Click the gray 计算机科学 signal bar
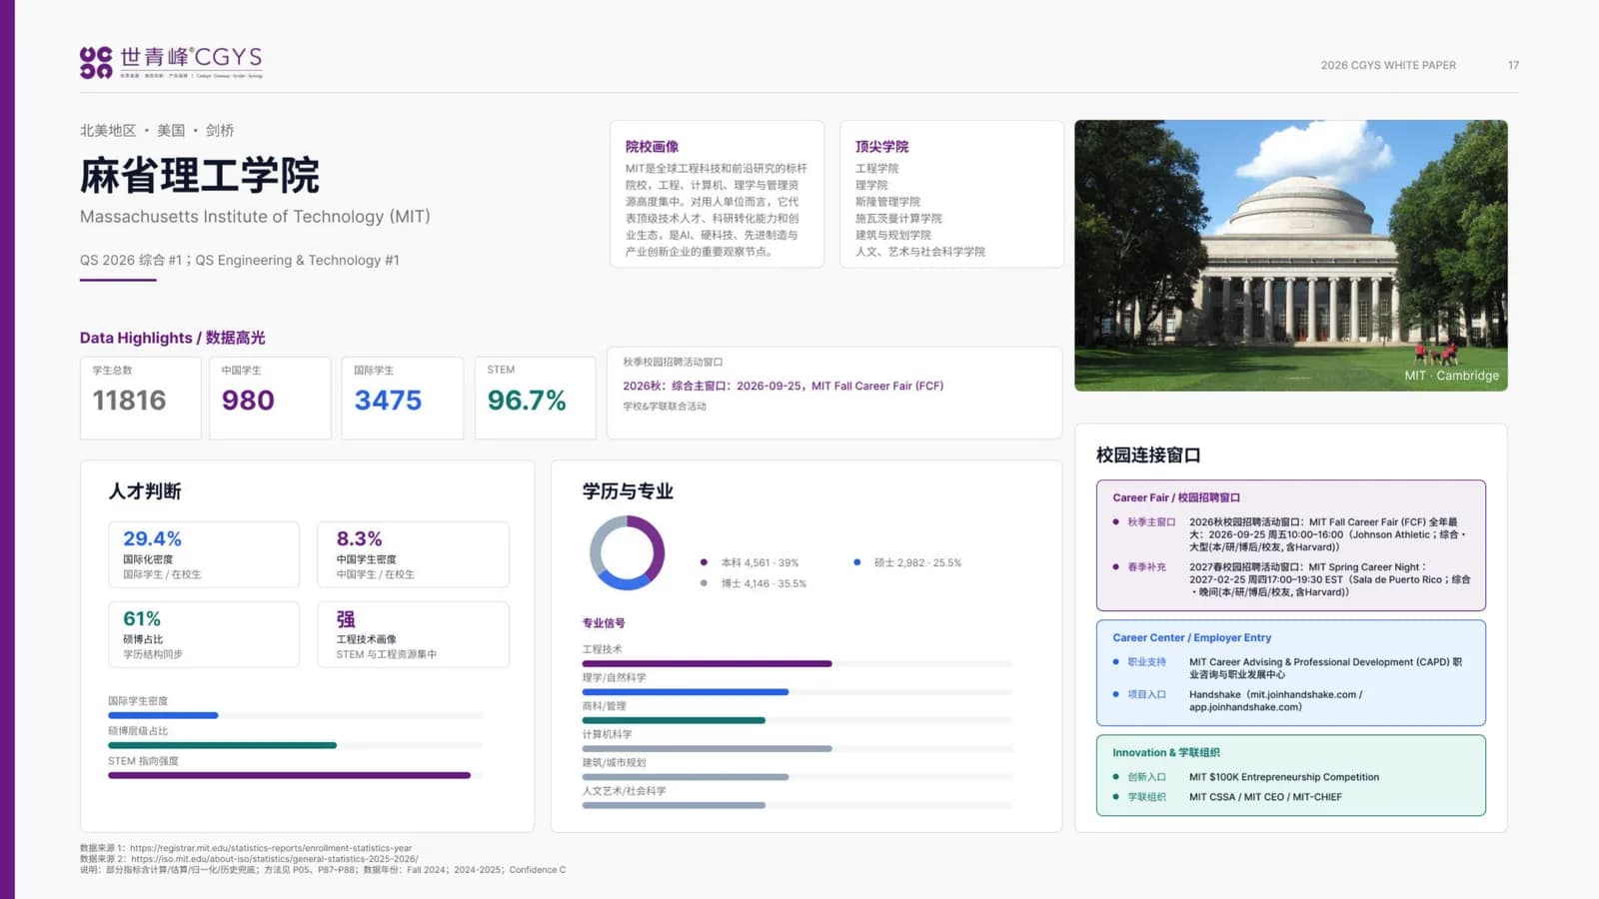 tap(707, 748)
